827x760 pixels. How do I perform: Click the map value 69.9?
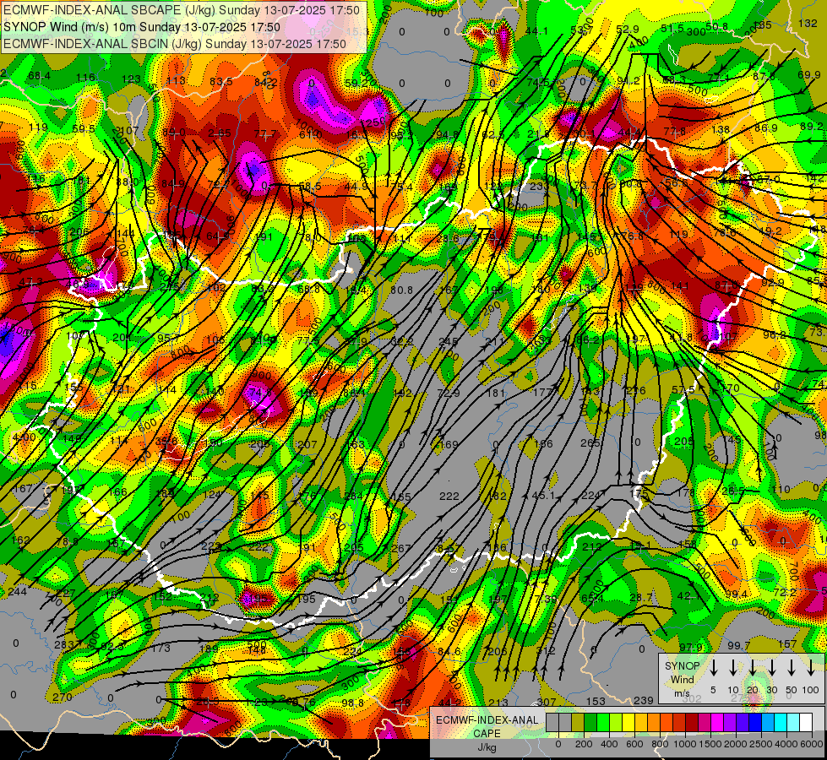tap(809, 75)
